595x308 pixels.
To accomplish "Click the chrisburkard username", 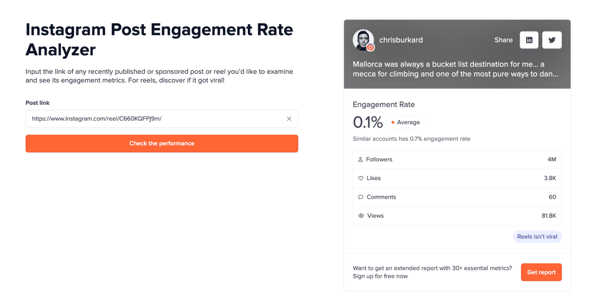I will click(401, 40).
